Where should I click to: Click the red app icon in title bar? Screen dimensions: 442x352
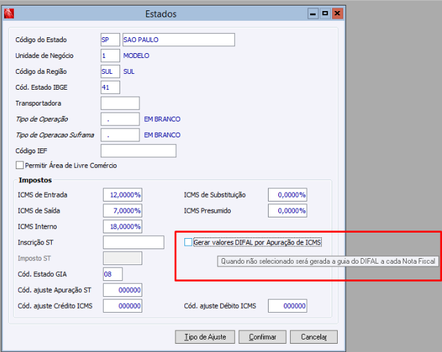(x=9, y=13)
